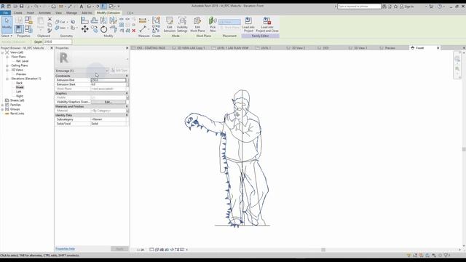Click the Cut to clipboard scissors icon
Viewport: 466px width, 262px height.
point(50,20)
